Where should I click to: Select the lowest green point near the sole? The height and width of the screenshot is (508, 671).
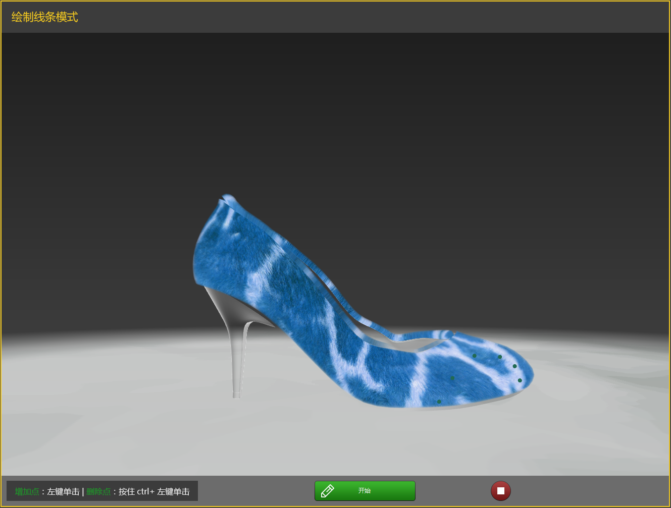click(439, 402)
